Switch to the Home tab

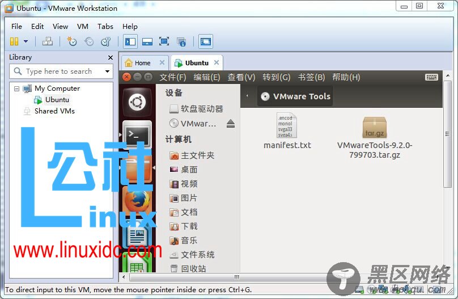tap(142, 63)
